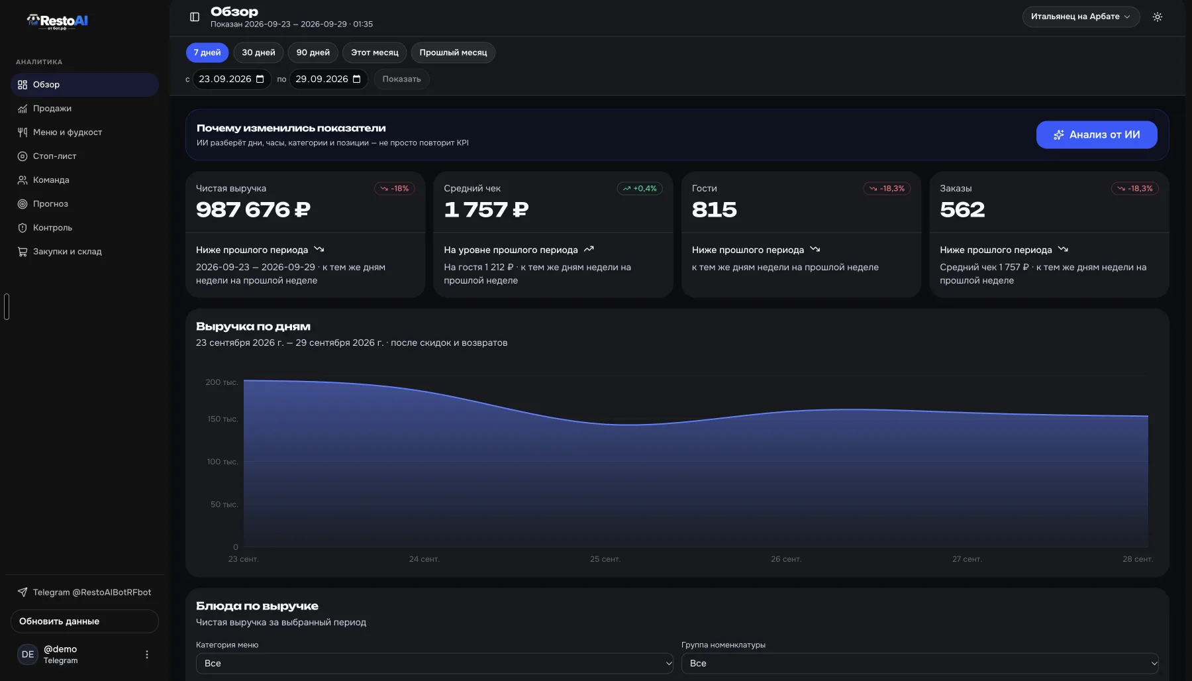Open the restaurant selector Итальянец на Арбате
Screen dimensions: 1192x681
1081,17
